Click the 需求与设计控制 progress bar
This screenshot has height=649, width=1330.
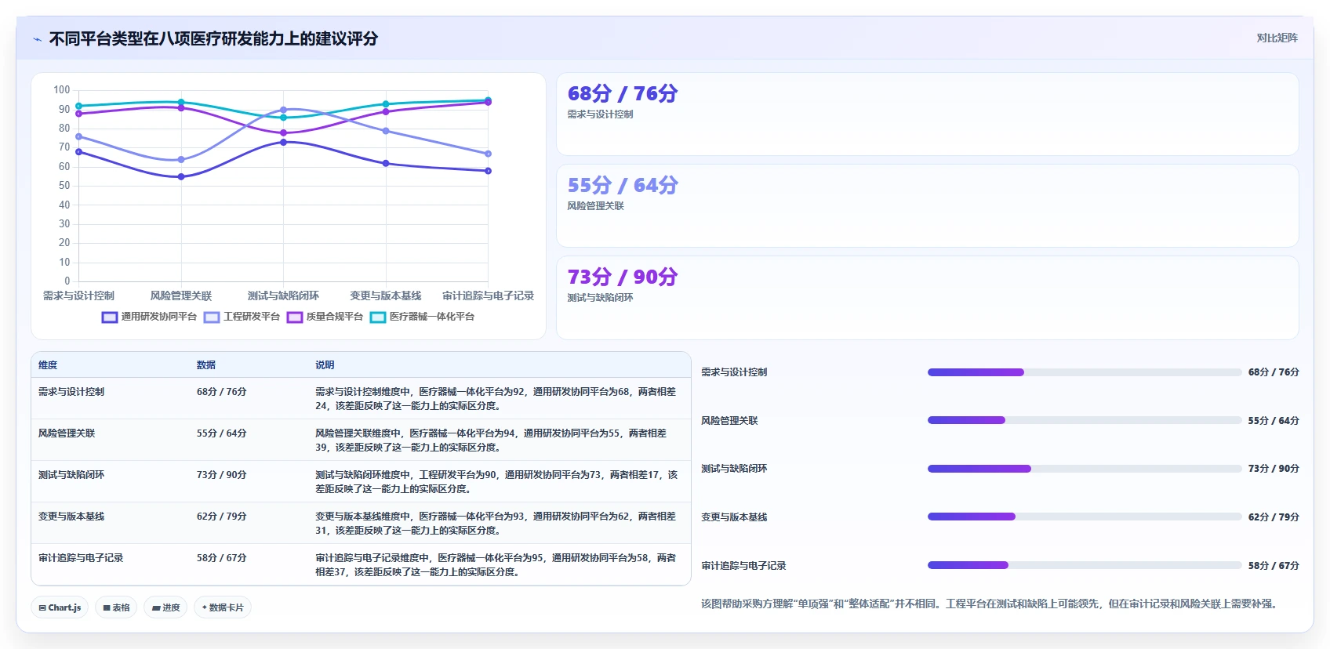1085,372
